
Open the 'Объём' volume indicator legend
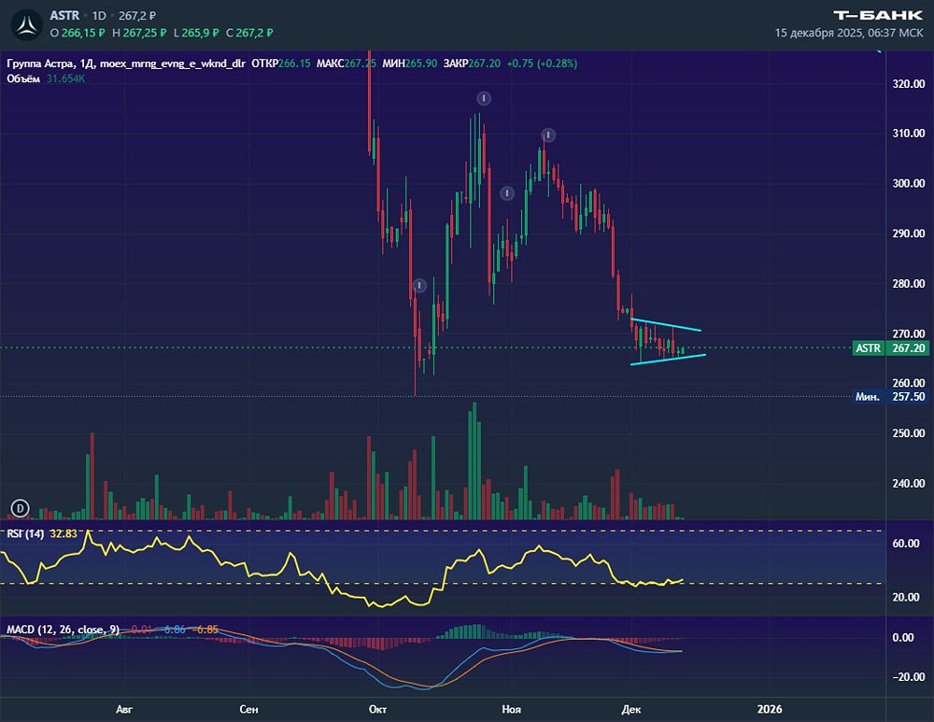(x=23, y=78)
